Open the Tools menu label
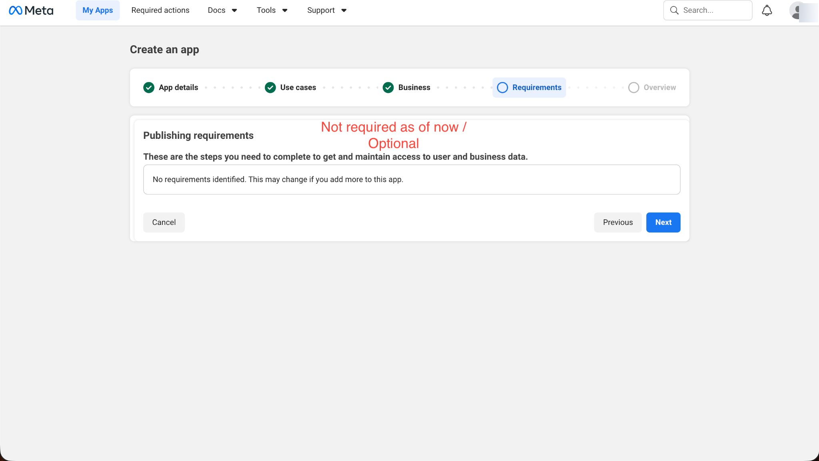 (266, 10)
